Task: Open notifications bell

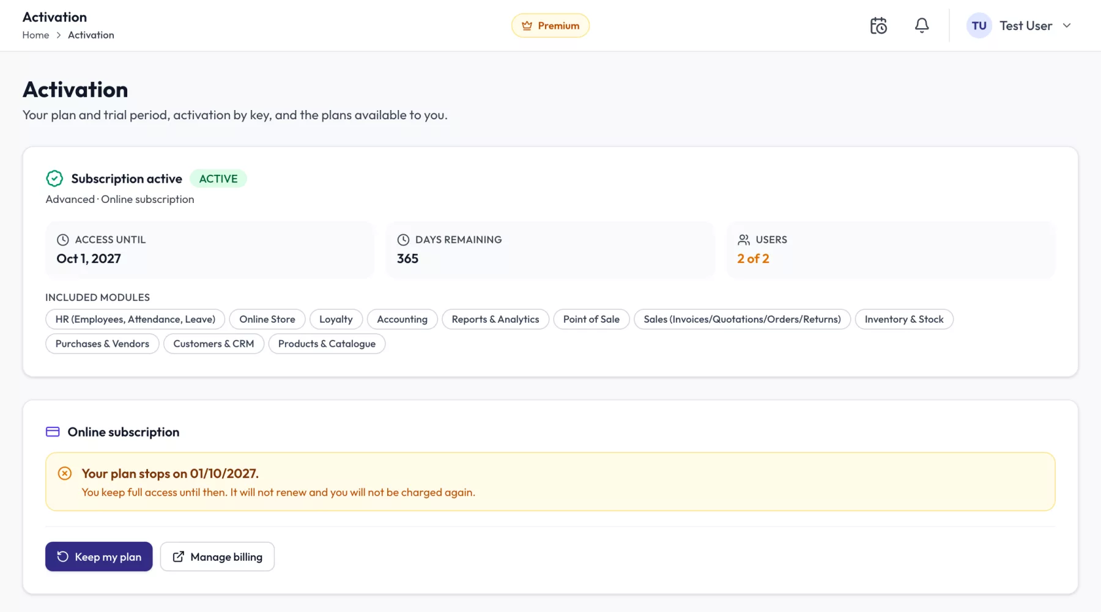Action: [x=922, y=26]
